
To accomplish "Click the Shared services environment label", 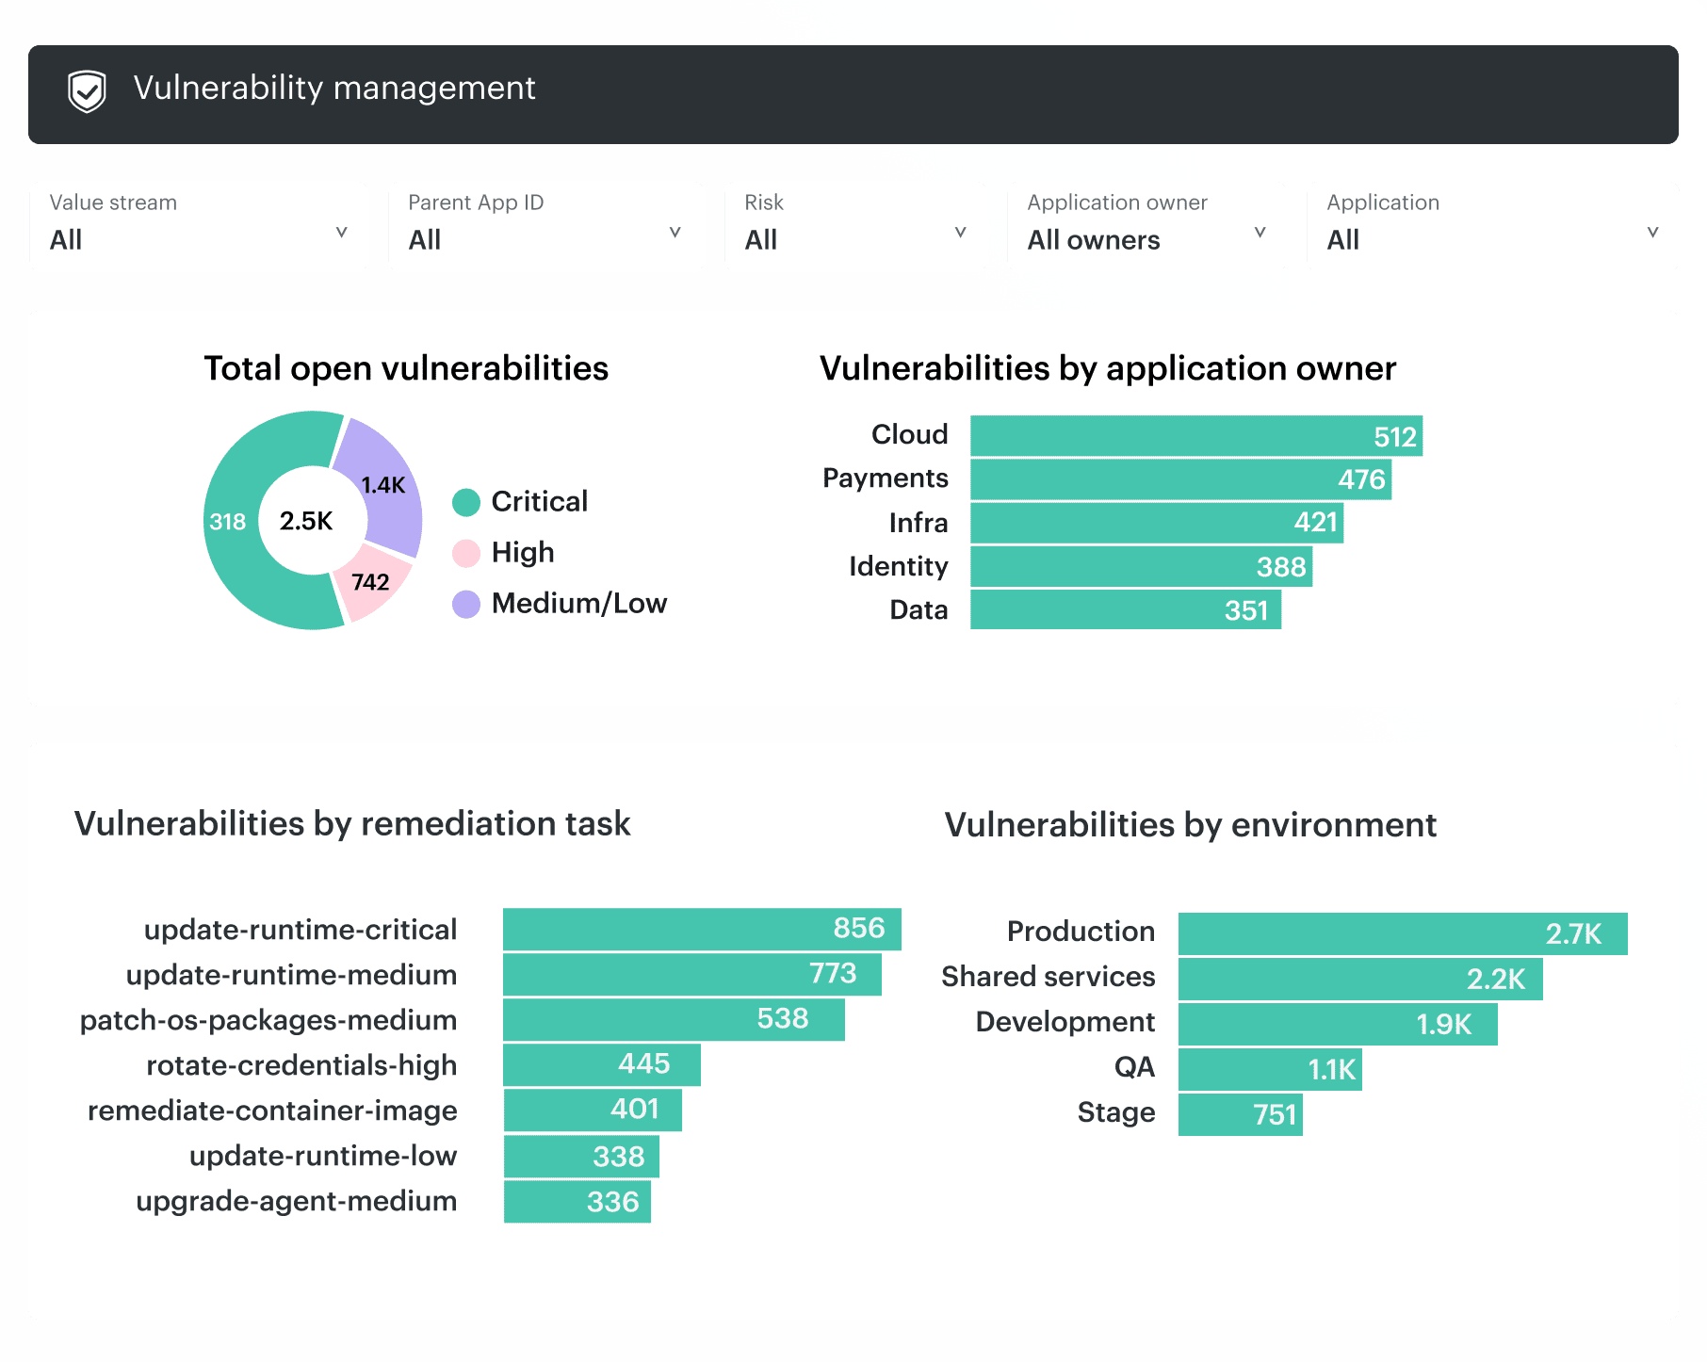I will tap(1049, 977).
